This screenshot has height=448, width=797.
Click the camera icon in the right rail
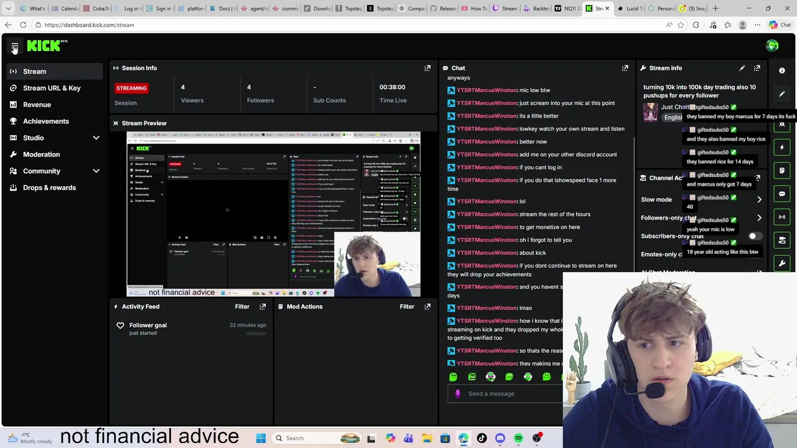tap(782, 240)
